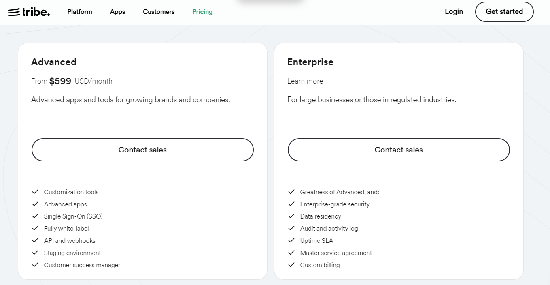Click the Advanced plan heading
The image size is (550, 285).
(x=54, y=62)
